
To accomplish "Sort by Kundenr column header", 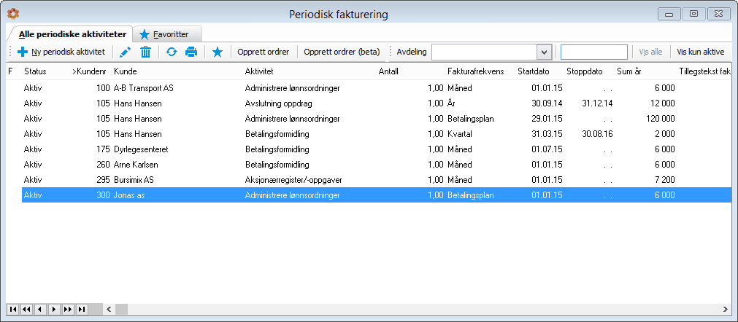I will pyautogui.click(x=89, y=71).
